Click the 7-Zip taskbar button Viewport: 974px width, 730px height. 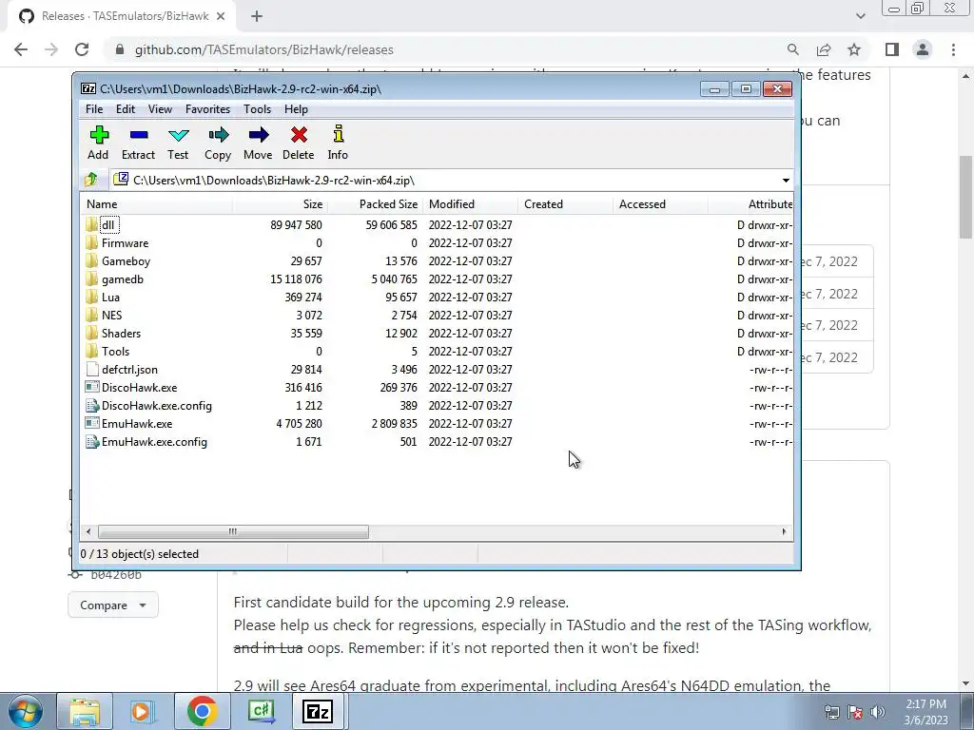point(318,711)
